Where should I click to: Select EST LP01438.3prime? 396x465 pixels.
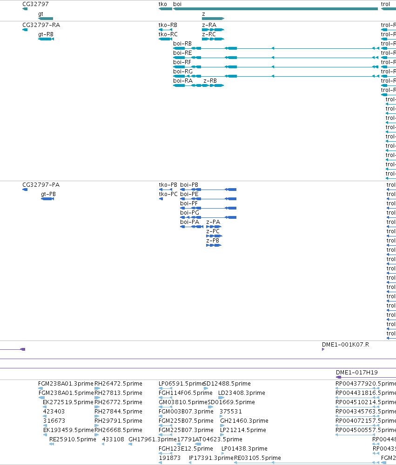click(223, 453)
